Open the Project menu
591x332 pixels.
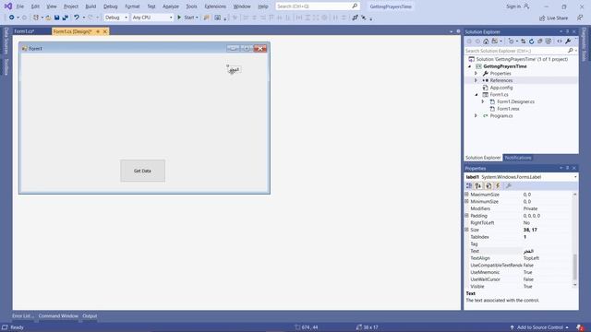point(71,6)
